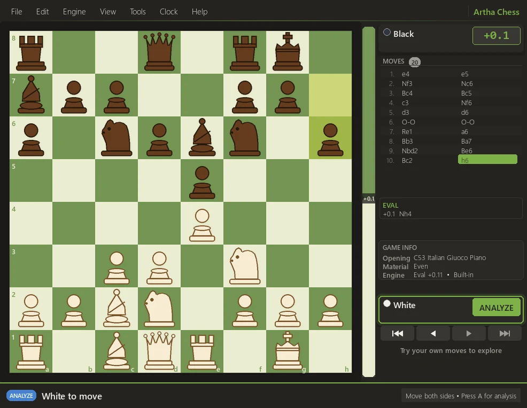Click the blue ANALYZE status badge
Image resolution: width=527 pixels, height=408 pixels.
(x=21, y=396)
